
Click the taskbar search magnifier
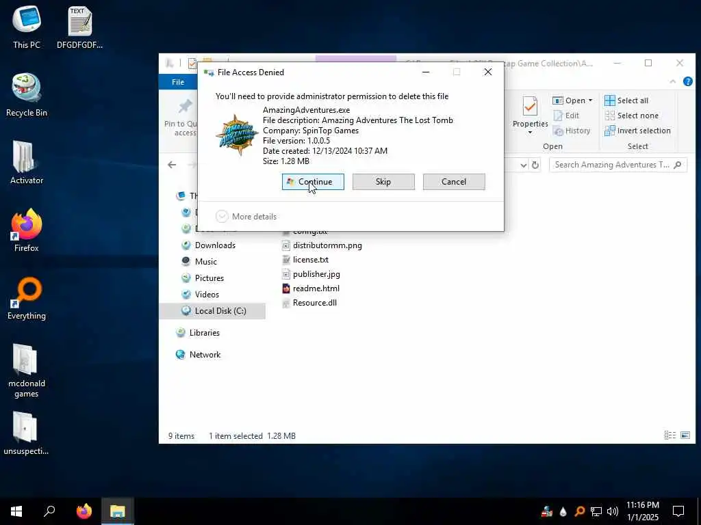pos(49,511)
